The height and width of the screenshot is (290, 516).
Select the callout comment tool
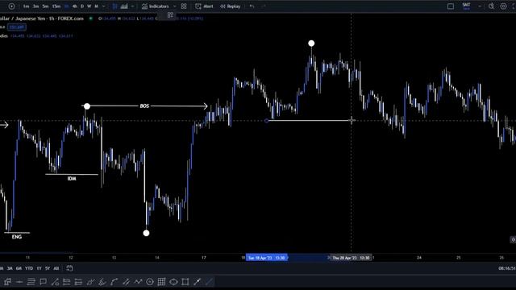[x=43, y=282]
